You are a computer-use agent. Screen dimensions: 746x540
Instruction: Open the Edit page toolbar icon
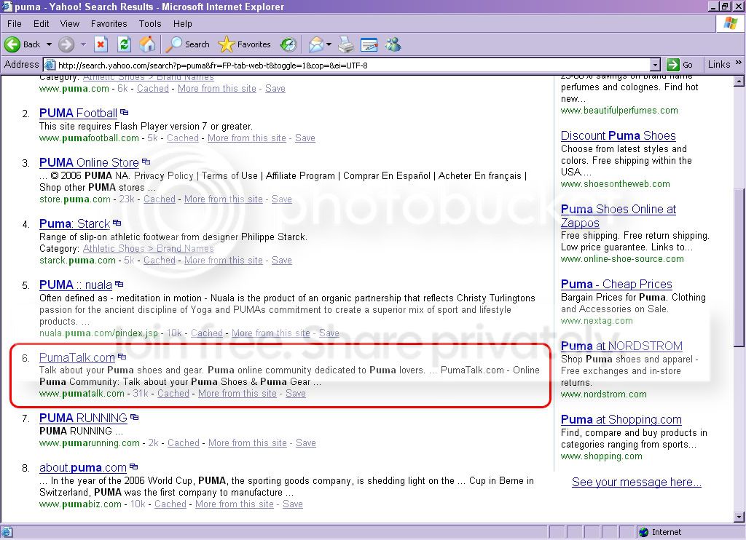[369, 44]
